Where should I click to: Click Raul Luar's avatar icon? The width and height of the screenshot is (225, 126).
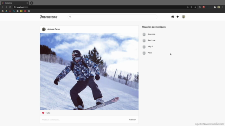tap(144, 41)
